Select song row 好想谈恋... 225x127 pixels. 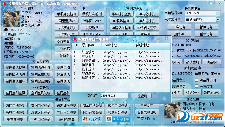(x=121, y=52)
